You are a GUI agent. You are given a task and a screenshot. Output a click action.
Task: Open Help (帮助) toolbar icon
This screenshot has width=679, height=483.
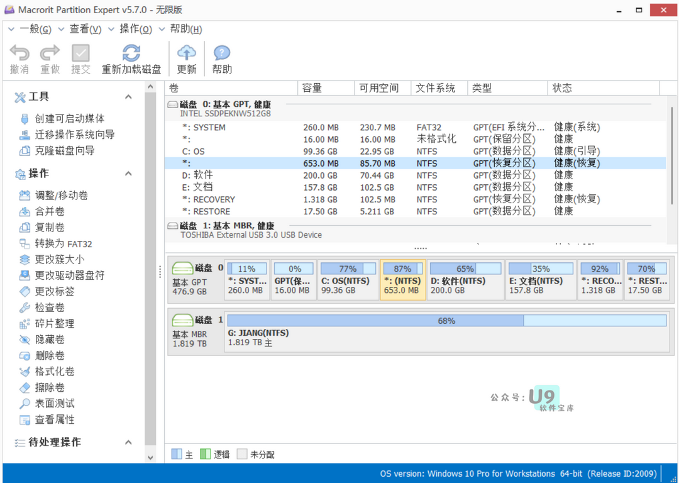(222, 53)
